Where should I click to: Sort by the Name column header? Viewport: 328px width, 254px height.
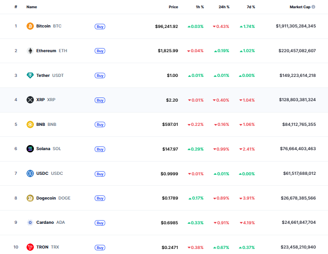coord(32,7)
